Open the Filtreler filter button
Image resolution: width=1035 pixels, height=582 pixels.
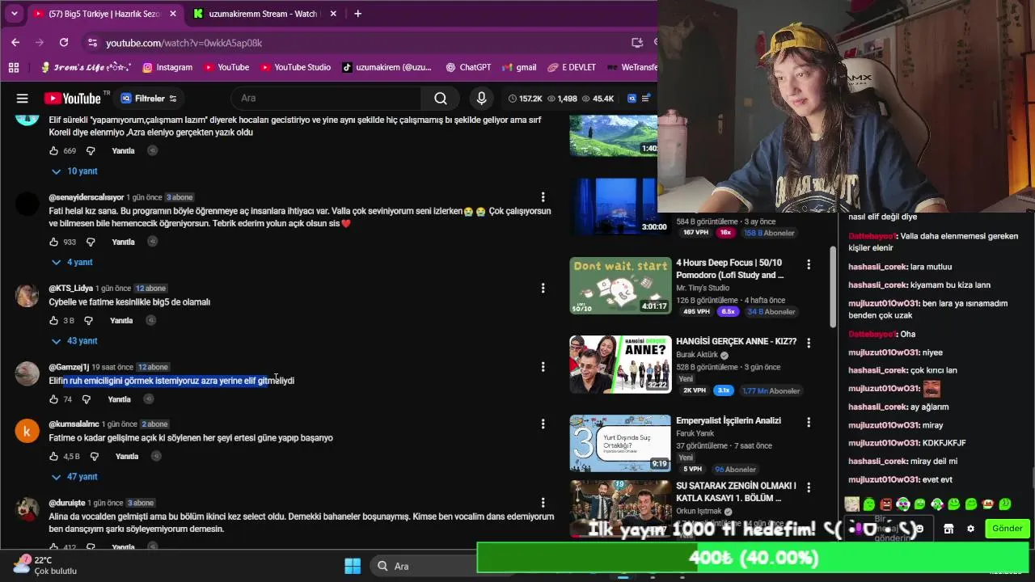pyautogui.click(x=149, y=99)
